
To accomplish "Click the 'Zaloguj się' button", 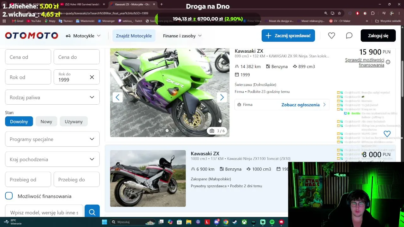I will pos(378,36).
